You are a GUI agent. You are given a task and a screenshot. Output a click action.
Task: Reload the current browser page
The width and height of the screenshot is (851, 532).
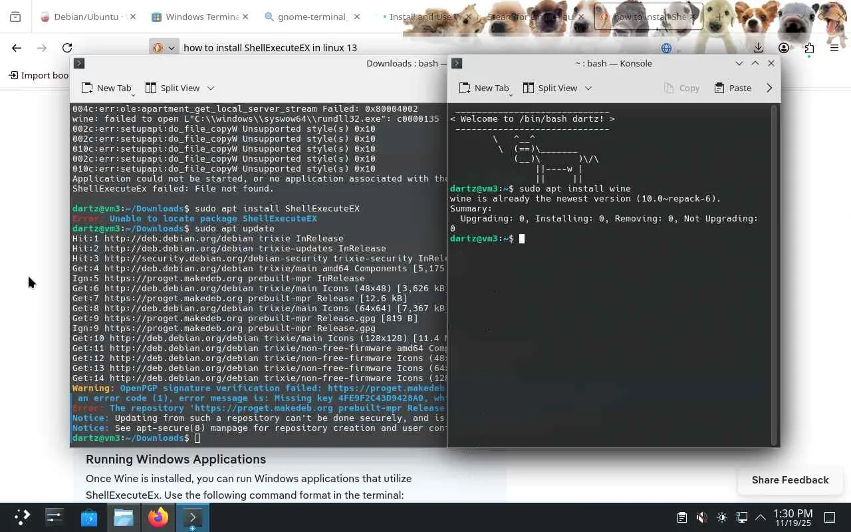pyautogui.click(x=67, y=48)
